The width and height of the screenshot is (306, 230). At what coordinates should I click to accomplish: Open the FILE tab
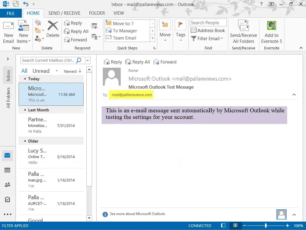pos(11,13)
